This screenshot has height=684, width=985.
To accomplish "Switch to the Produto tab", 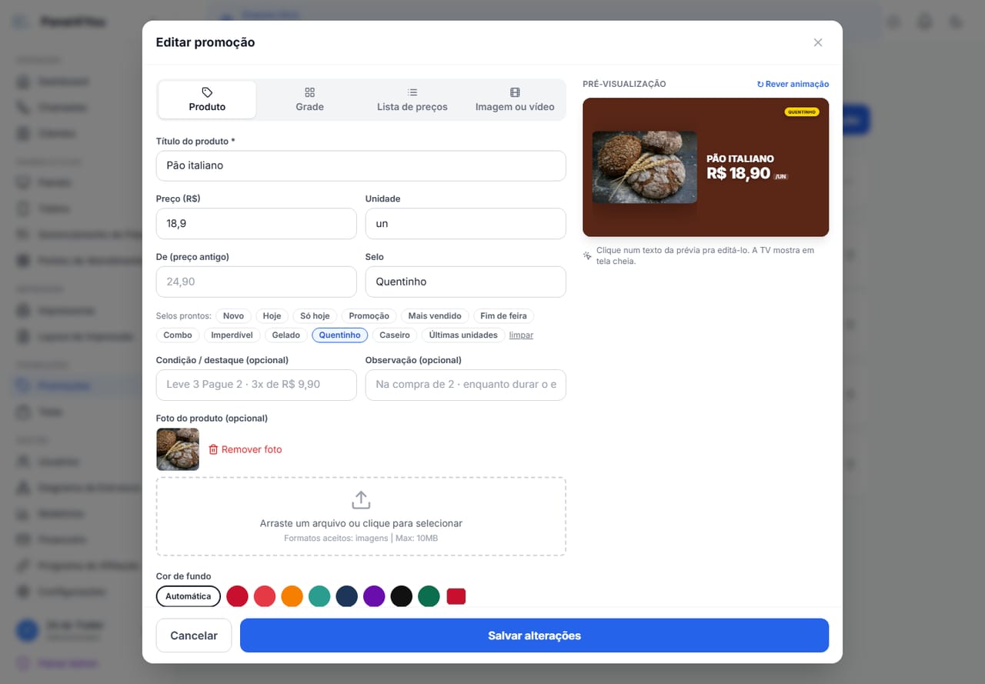I will (207, 100).
